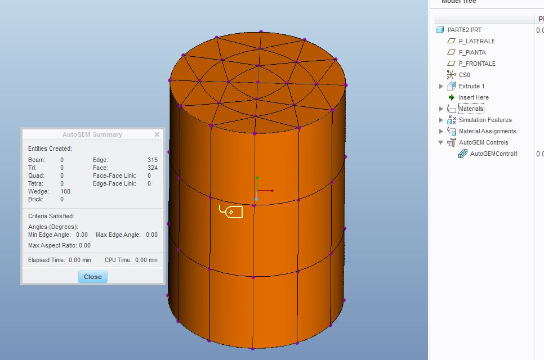The image size is (544, 360).
Task: Dismiss AutoGEM Summary via the X icon
Action: (157, 134)
